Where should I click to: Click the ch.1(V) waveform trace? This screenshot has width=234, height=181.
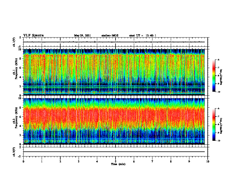[114, 42]
